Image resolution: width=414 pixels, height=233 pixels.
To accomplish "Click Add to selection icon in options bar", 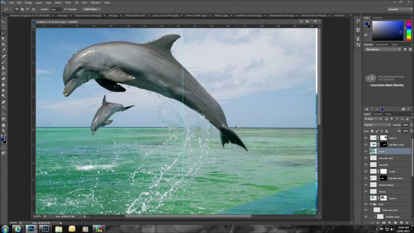I will click(x=22, y=9).
